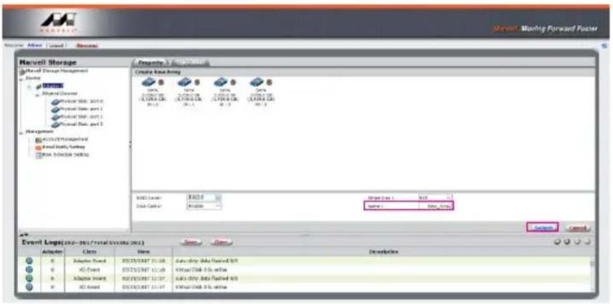Click the Save button in Event Logs
613x304 pixels.
[x=191, y=243]
